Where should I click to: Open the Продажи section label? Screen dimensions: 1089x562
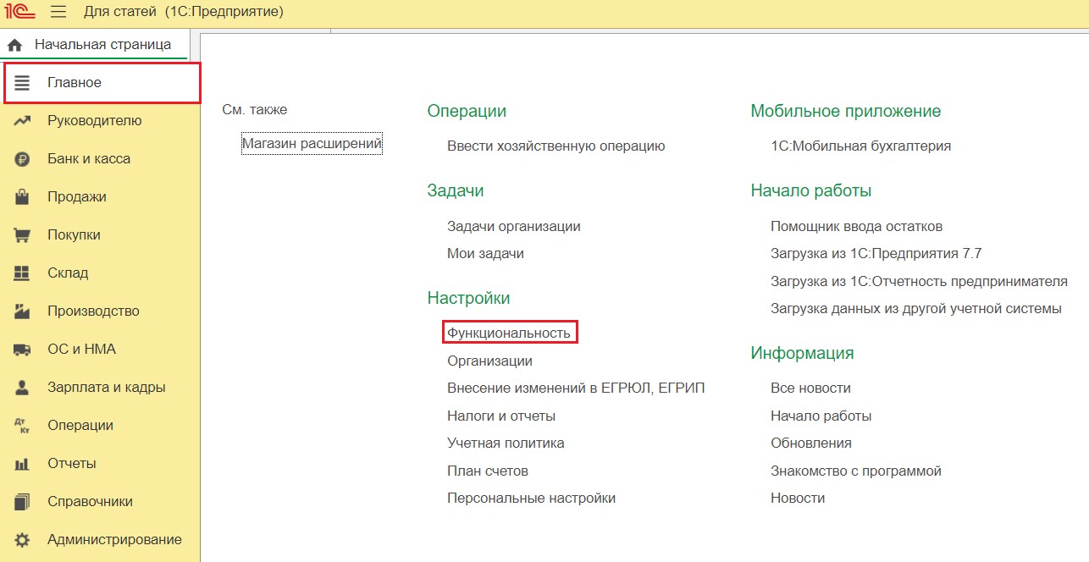pos(77,197)
